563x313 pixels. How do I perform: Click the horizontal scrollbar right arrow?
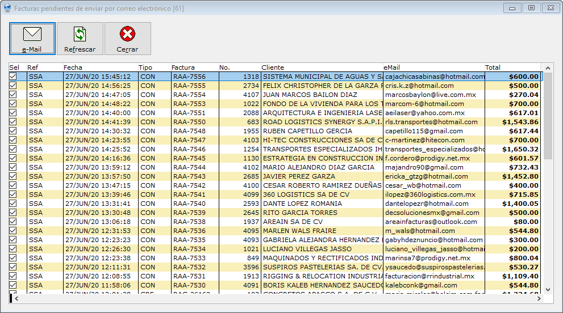540,298
